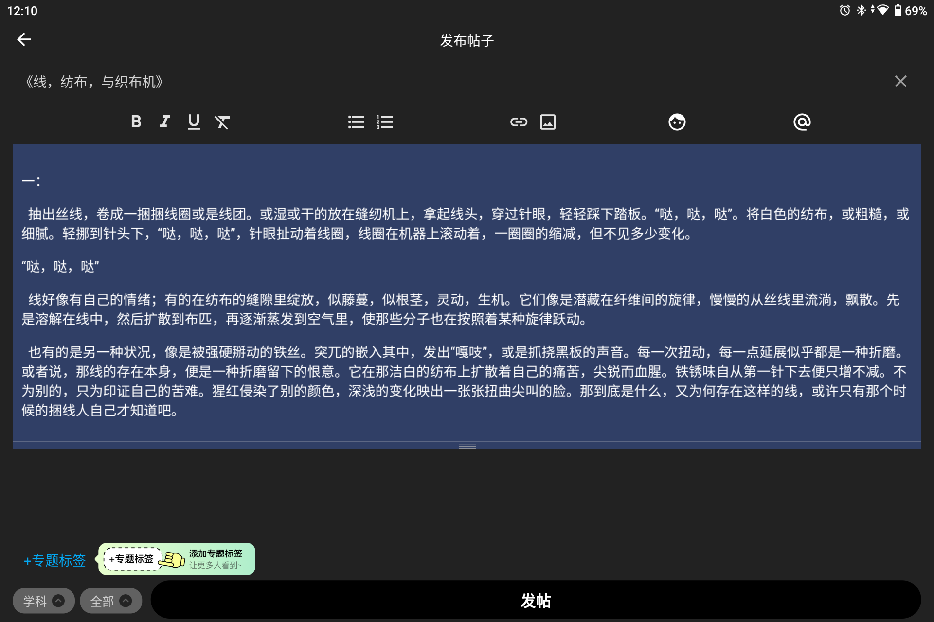Place cursor at the “哒，哒，哒” line
The height and width of the screenshot is (622, 934).
[60, 266]
